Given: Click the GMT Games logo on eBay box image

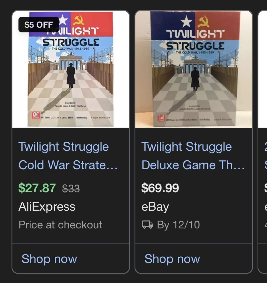Looking at the screenshot, I should 162,118.
